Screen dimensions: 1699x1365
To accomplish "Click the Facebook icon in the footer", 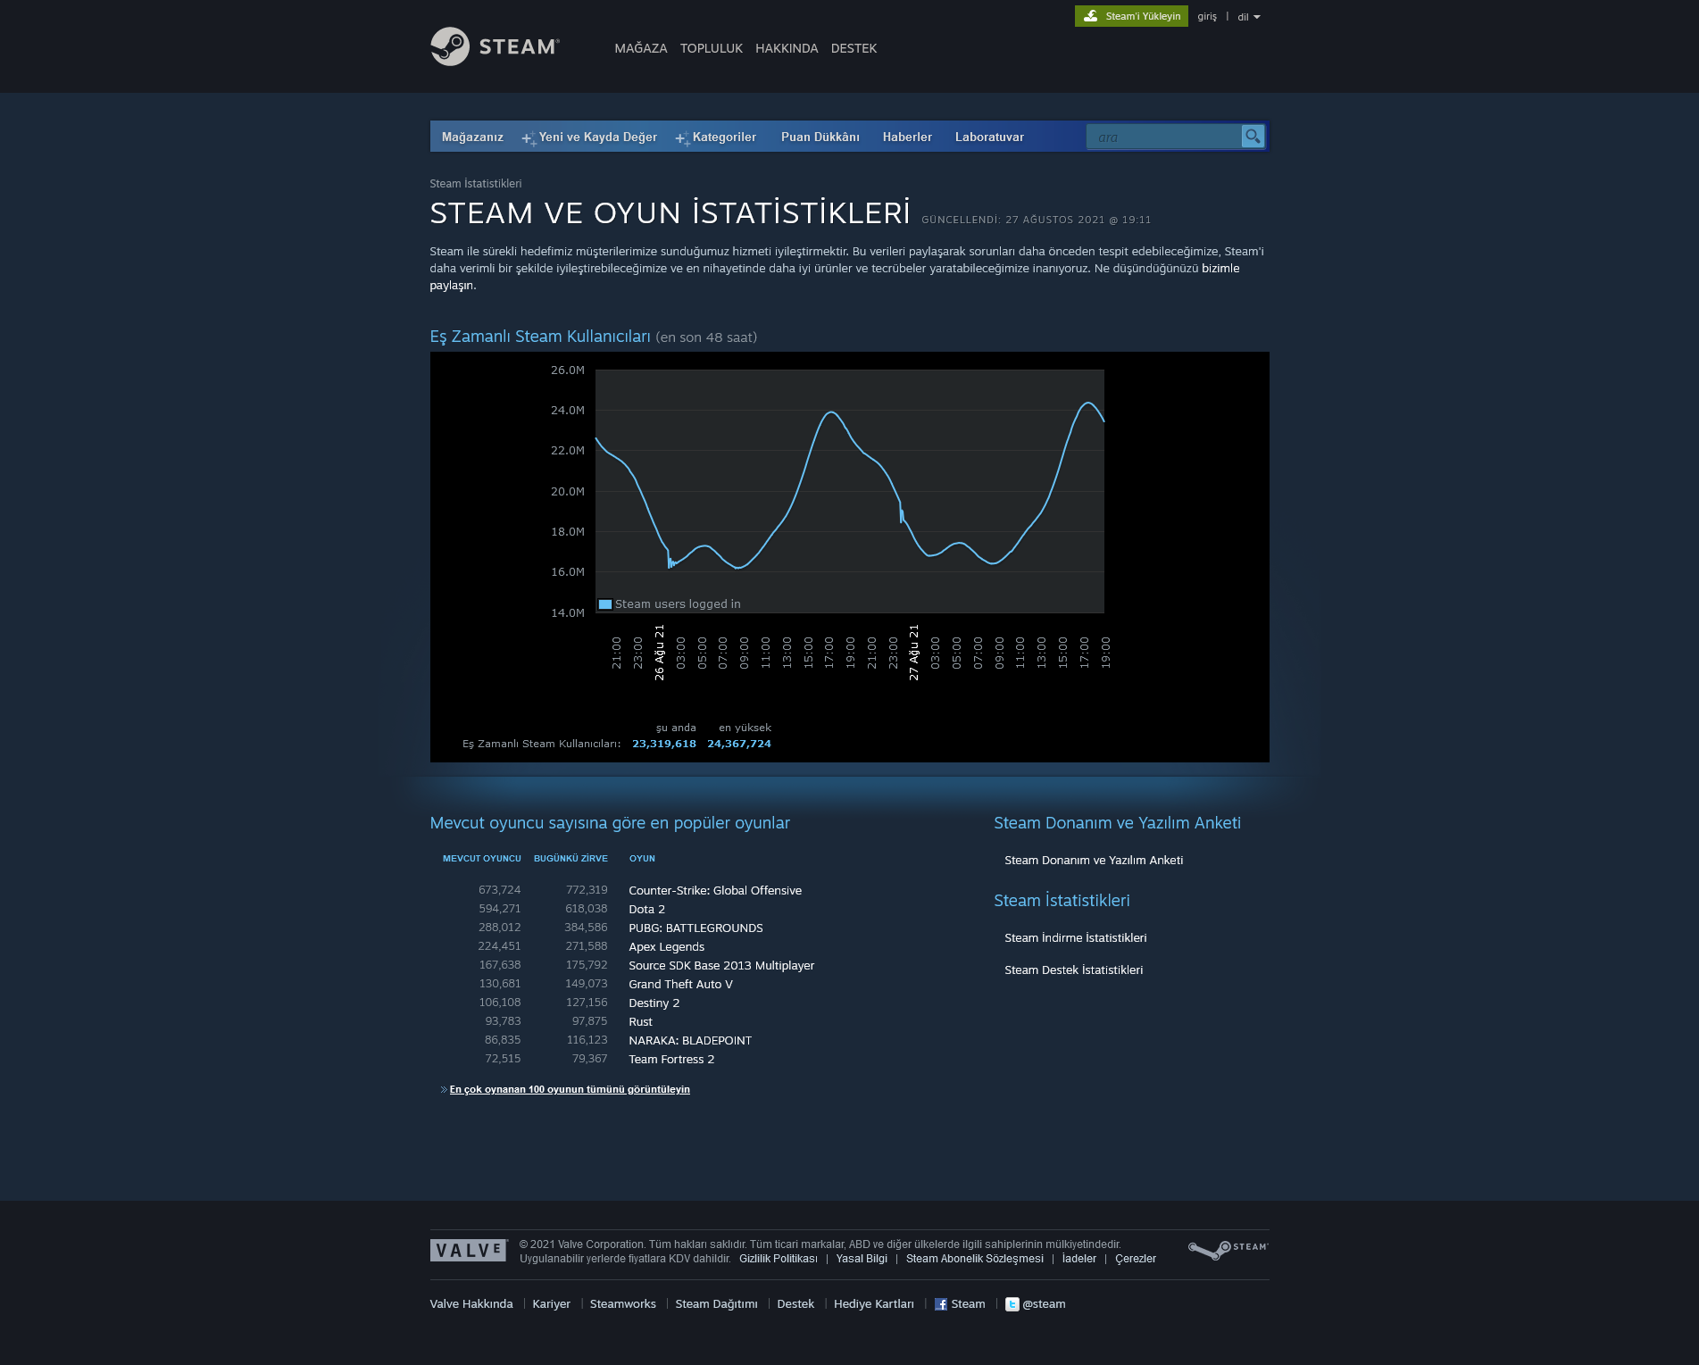I will (941, 1304).
